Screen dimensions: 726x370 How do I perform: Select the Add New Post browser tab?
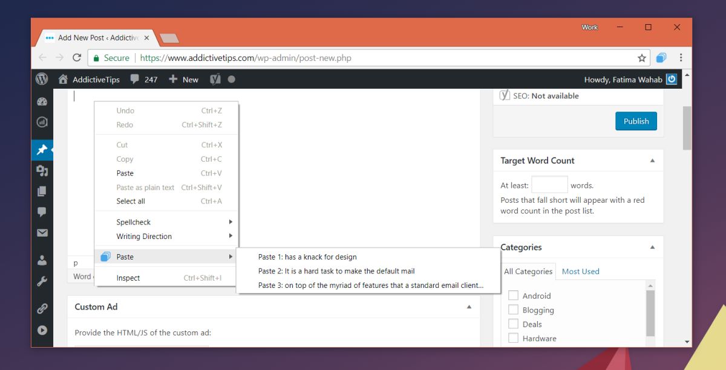[97, 37]
